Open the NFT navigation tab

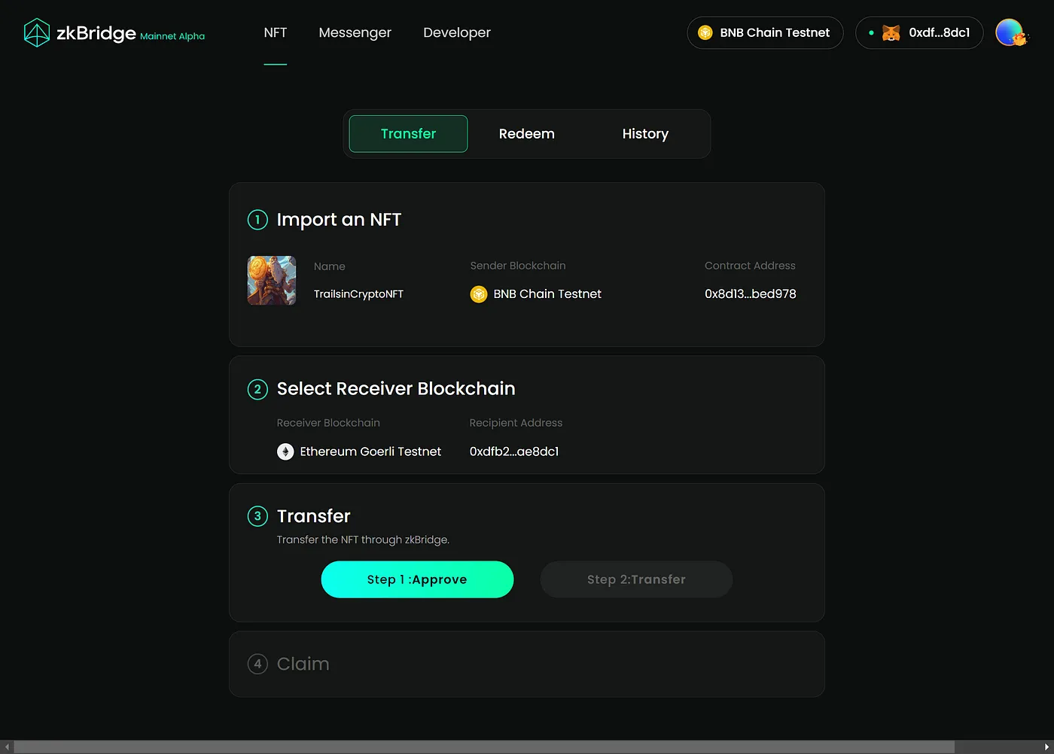tap(276, 32)
